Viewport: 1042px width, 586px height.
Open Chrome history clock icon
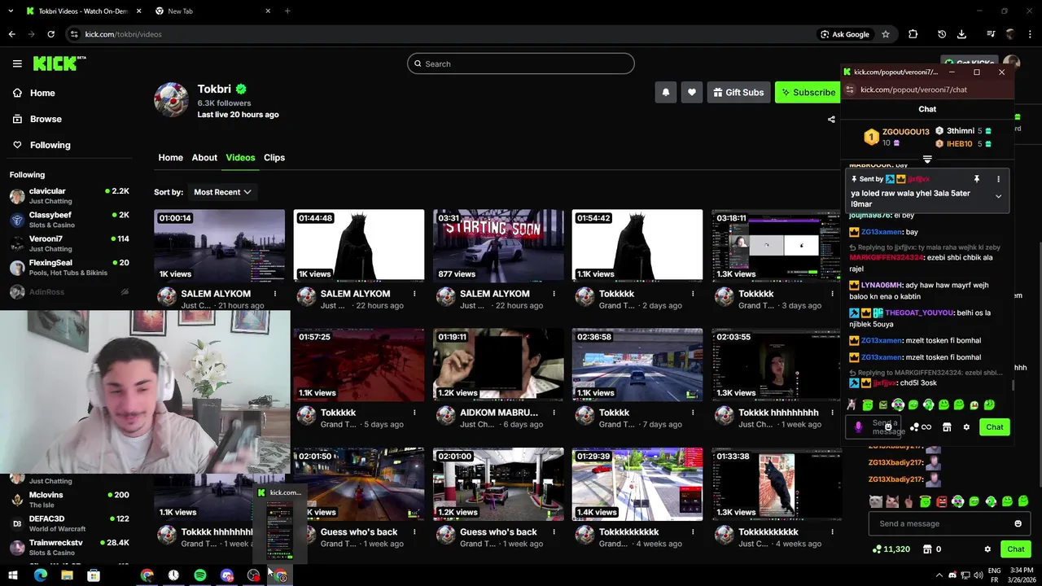942,34
